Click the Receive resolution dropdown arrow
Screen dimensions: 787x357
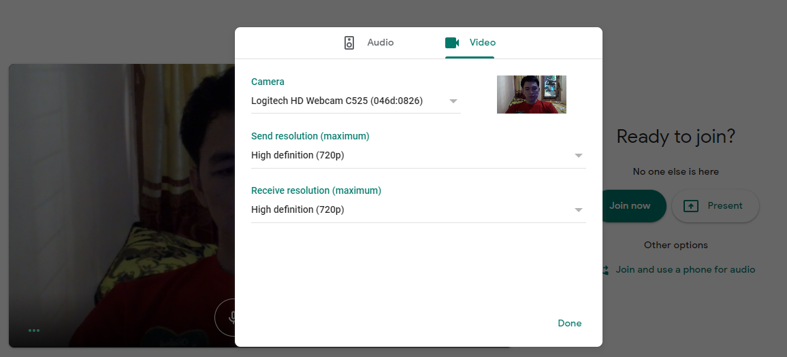coord(578,210)
